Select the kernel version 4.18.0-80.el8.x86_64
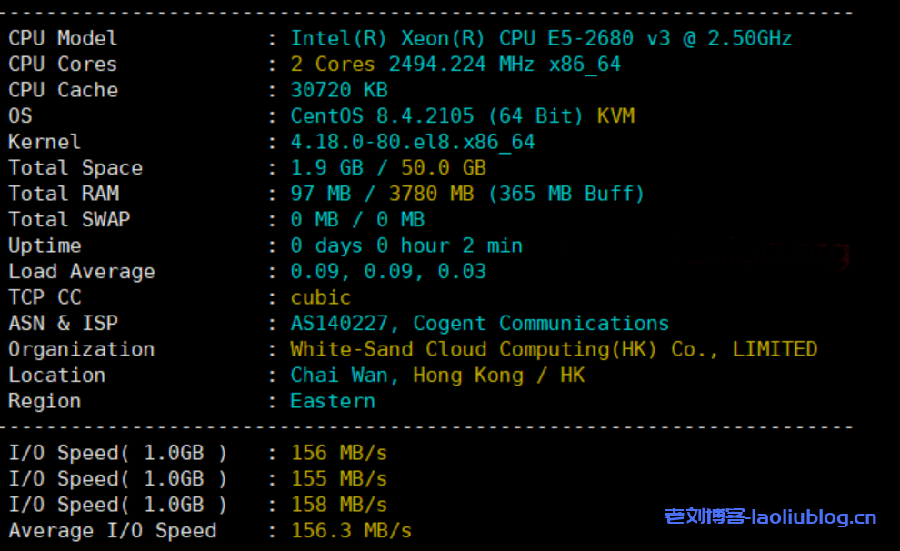900x551 pixels. click(413, 142)
